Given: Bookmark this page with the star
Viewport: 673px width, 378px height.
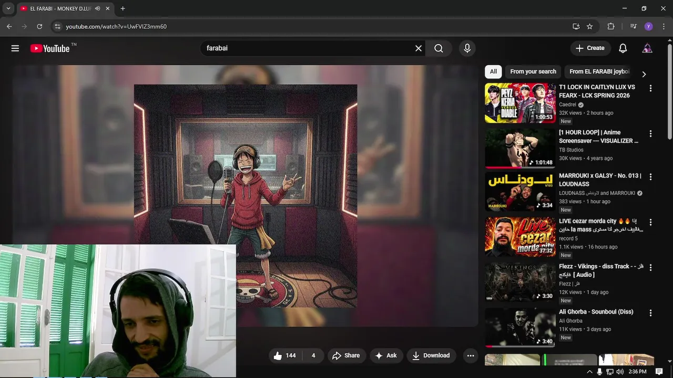Looking at the screenshot, I should [x=590, y=26].
